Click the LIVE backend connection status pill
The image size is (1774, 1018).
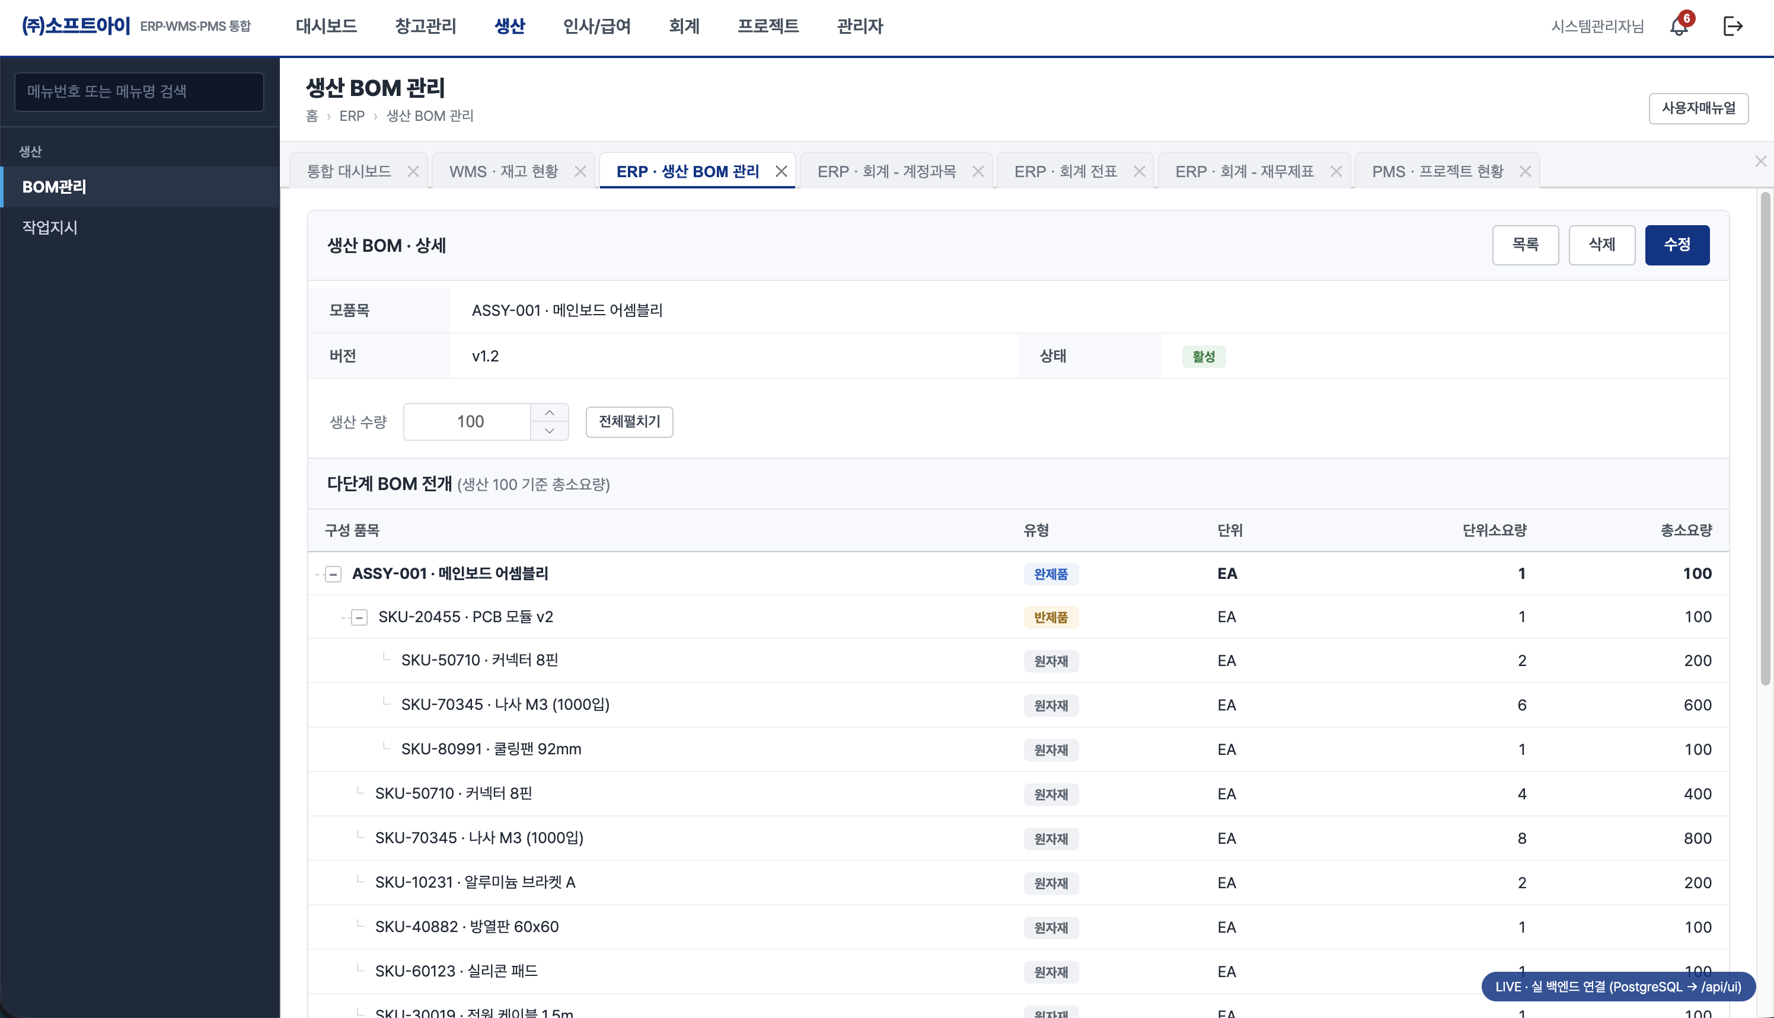pos(1617,987)
